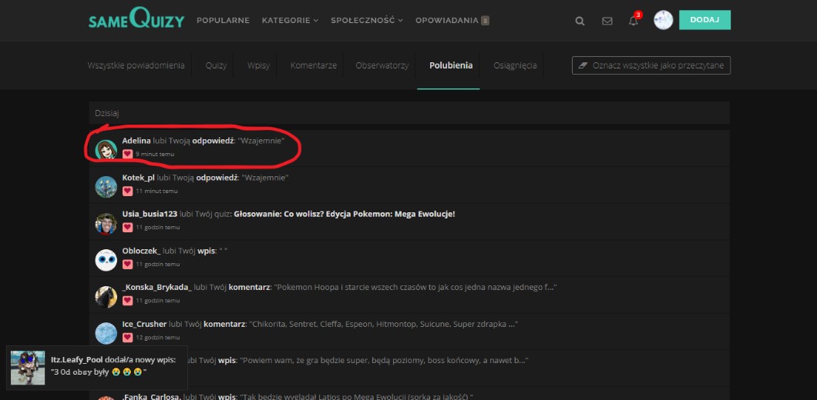The height and width of the screenshot is (400, 817).
Task: Click Ice_Crusher's avatar icon
Action: coord(106,333)
